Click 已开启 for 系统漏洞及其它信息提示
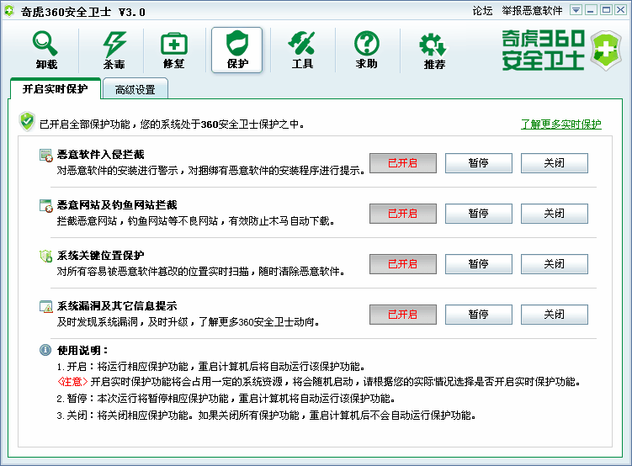Viewport: 632px width, 466px height. [402, 314]
